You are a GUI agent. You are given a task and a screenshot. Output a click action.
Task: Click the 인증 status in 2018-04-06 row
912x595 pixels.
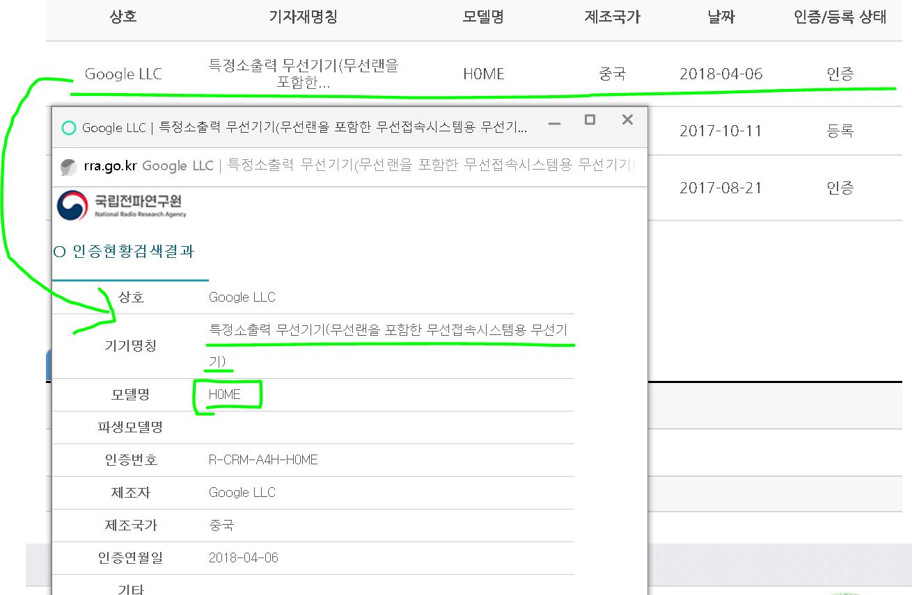840,74
